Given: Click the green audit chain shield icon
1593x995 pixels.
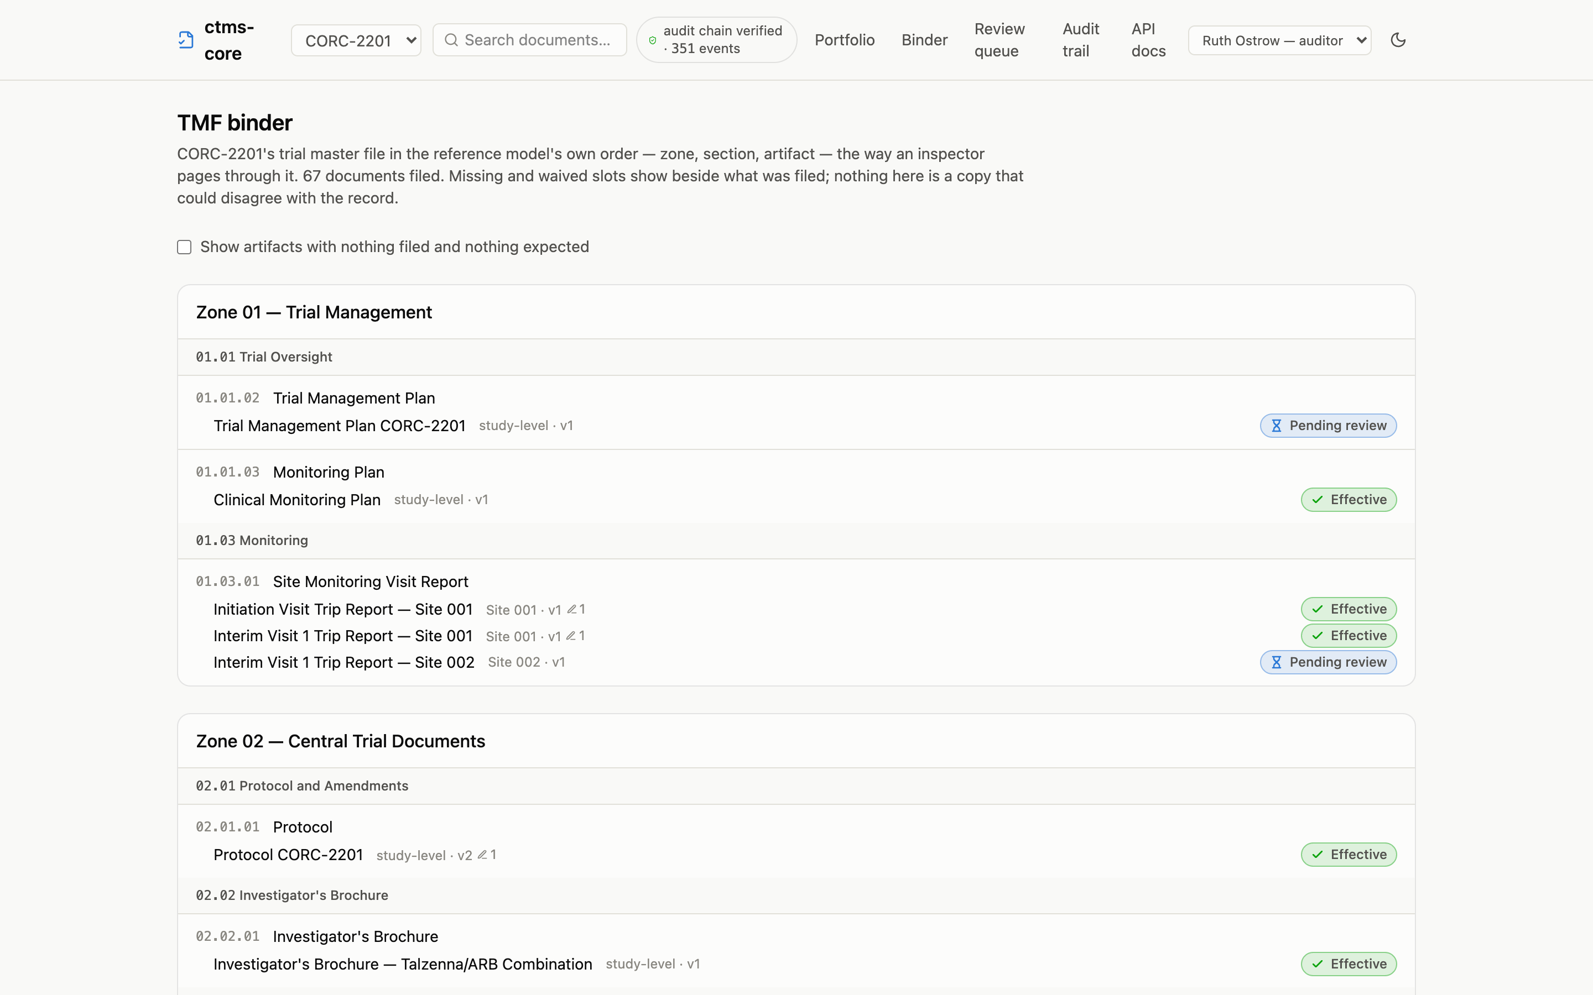Looking at the screenshot, I should pyautogui.click(x=652, y=40).
